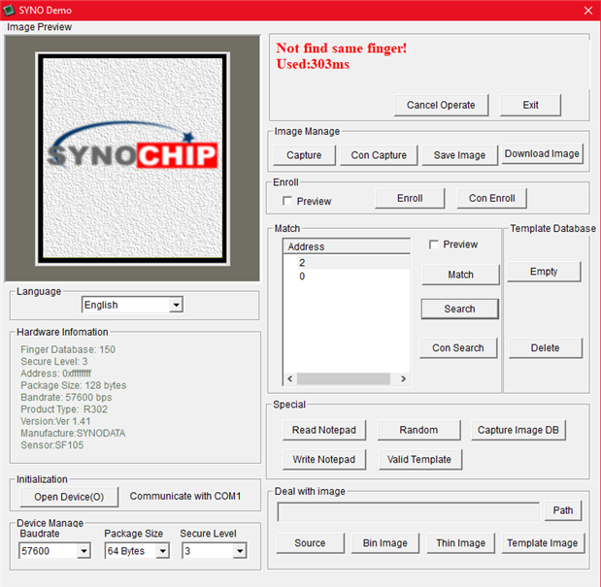Click Template Image button
The height and width of the screenshot is (587, 601).
(x=543, y=543)
